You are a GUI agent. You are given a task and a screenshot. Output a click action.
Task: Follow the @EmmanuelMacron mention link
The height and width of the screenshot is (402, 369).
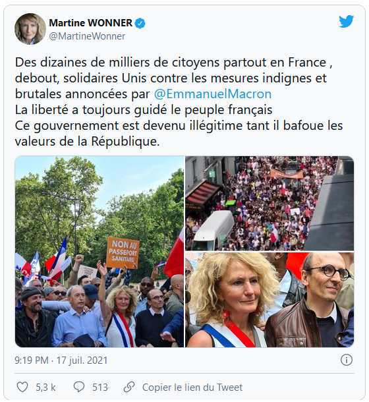click(213, 94)
